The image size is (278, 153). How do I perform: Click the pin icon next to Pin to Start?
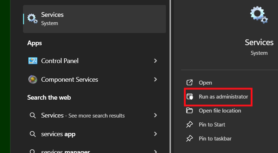click(x=189, y=125)
